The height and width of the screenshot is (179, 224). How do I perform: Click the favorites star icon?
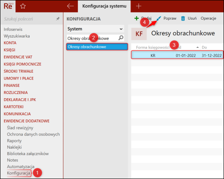point(23,6)
